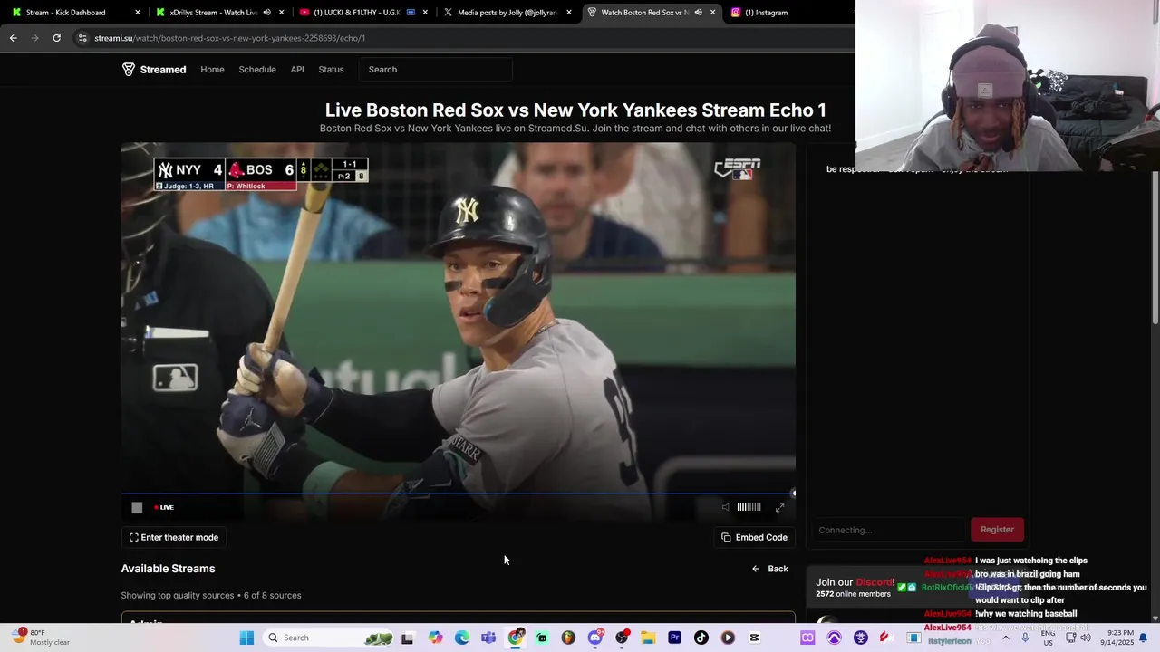Go back in browser history
Screen dimensions: 1160x652
13,38
